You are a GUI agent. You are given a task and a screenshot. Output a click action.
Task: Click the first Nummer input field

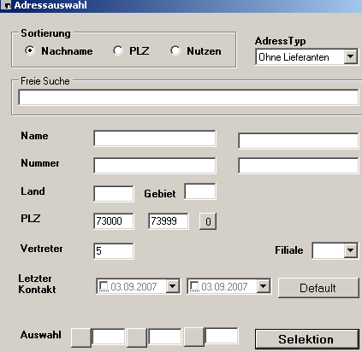pos(155,166)
